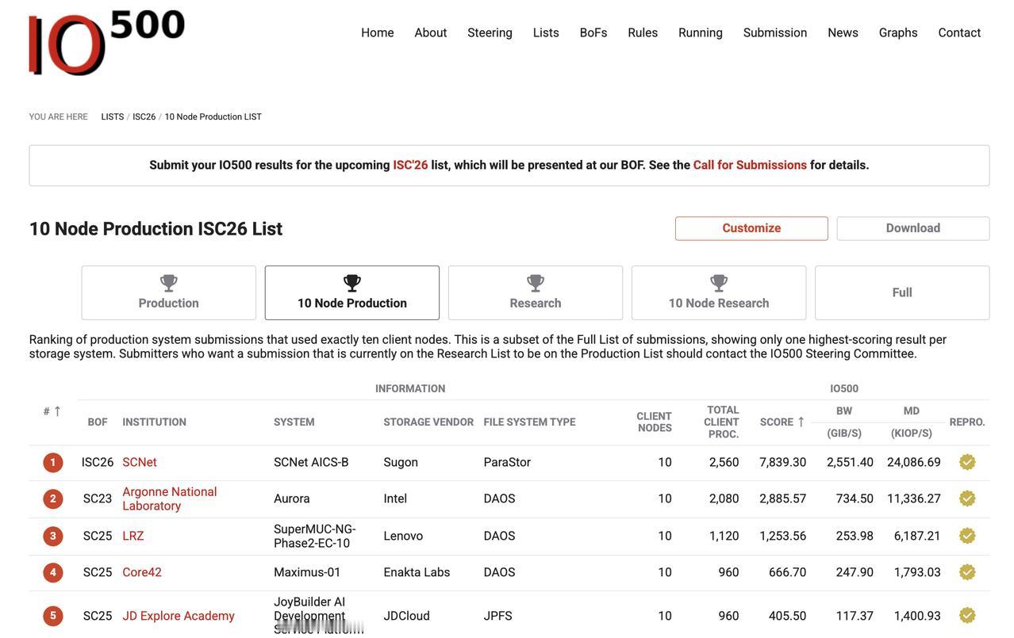The image size is (1014, 638).
Task: Click the reproducibility badge for LRZ row
Action: coord(967,536)
